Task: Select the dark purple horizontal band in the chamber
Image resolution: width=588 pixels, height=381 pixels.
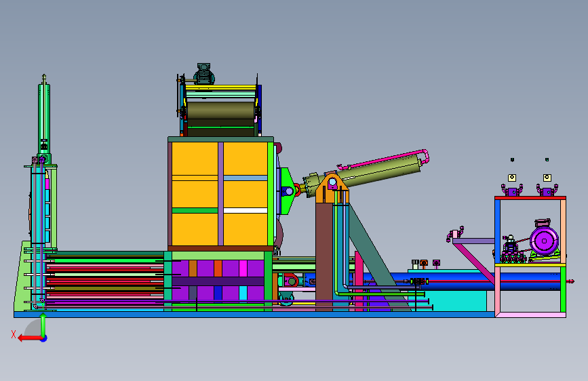Action: 218,281
